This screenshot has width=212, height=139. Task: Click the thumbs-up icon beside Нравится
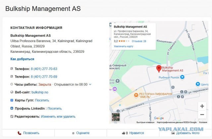tap(123, 133)
